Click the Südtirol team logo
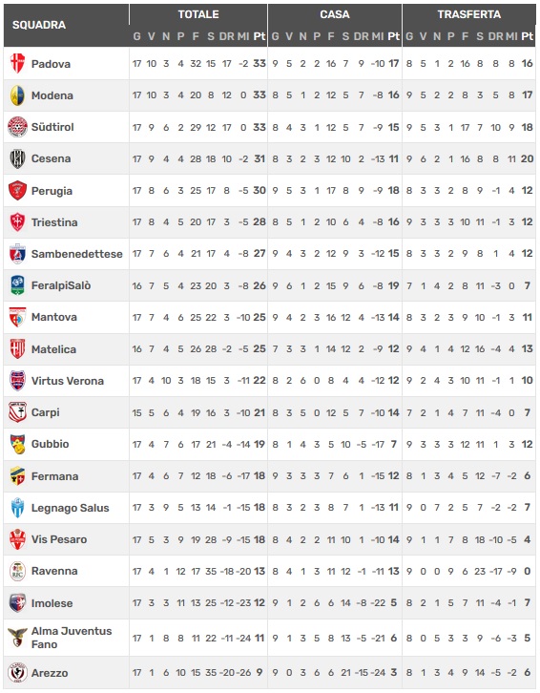This screenshot has height=693, width=540. (x=18, y=127)
